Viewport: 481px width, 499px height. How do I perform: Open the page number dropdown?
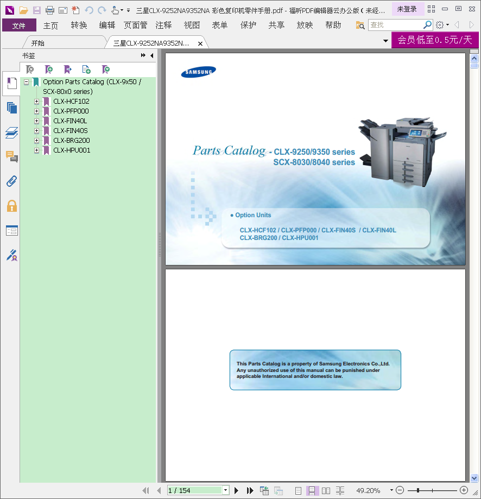tap(225, 490)
